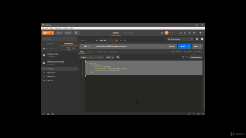Viewport: 246px width, 138px height.
Task: Select the Pretty response view
Action: click(84, 58)
